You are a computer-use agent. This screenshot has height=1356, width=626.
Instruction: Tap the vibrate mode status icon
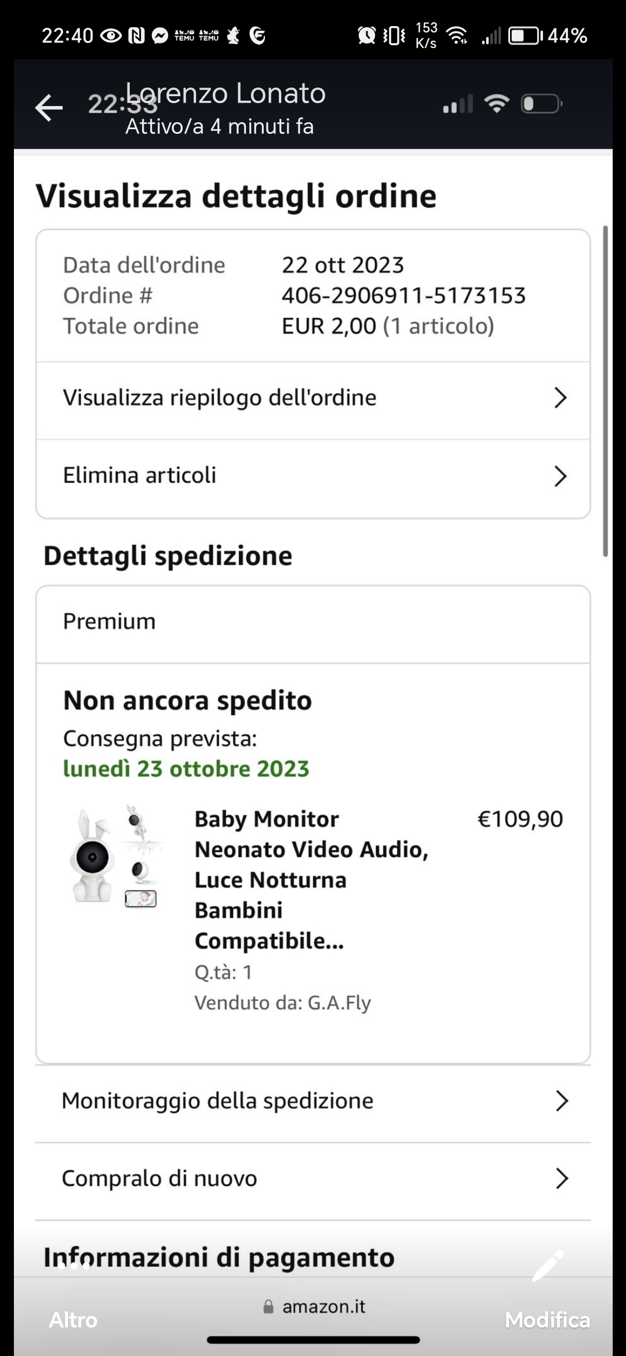394,36
